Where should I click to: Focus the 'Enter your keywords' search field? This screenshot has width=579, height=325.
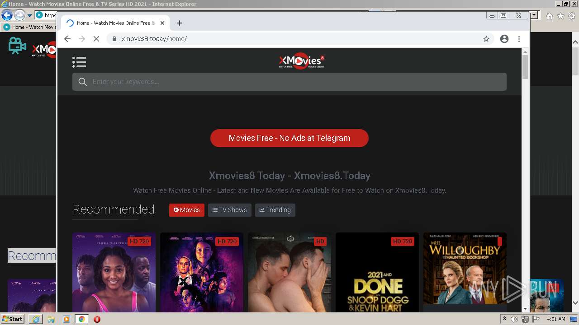[x=289, y=82]
